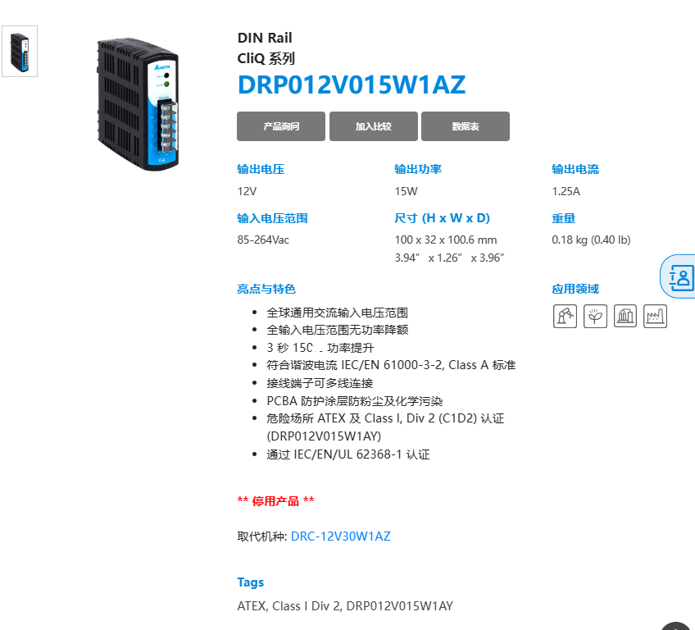Viewport: 695px width, 630px height.
Task: Open replacement model DRC-12V30W1AZ link
Action: pyautogui.click(x=340, y=536)
